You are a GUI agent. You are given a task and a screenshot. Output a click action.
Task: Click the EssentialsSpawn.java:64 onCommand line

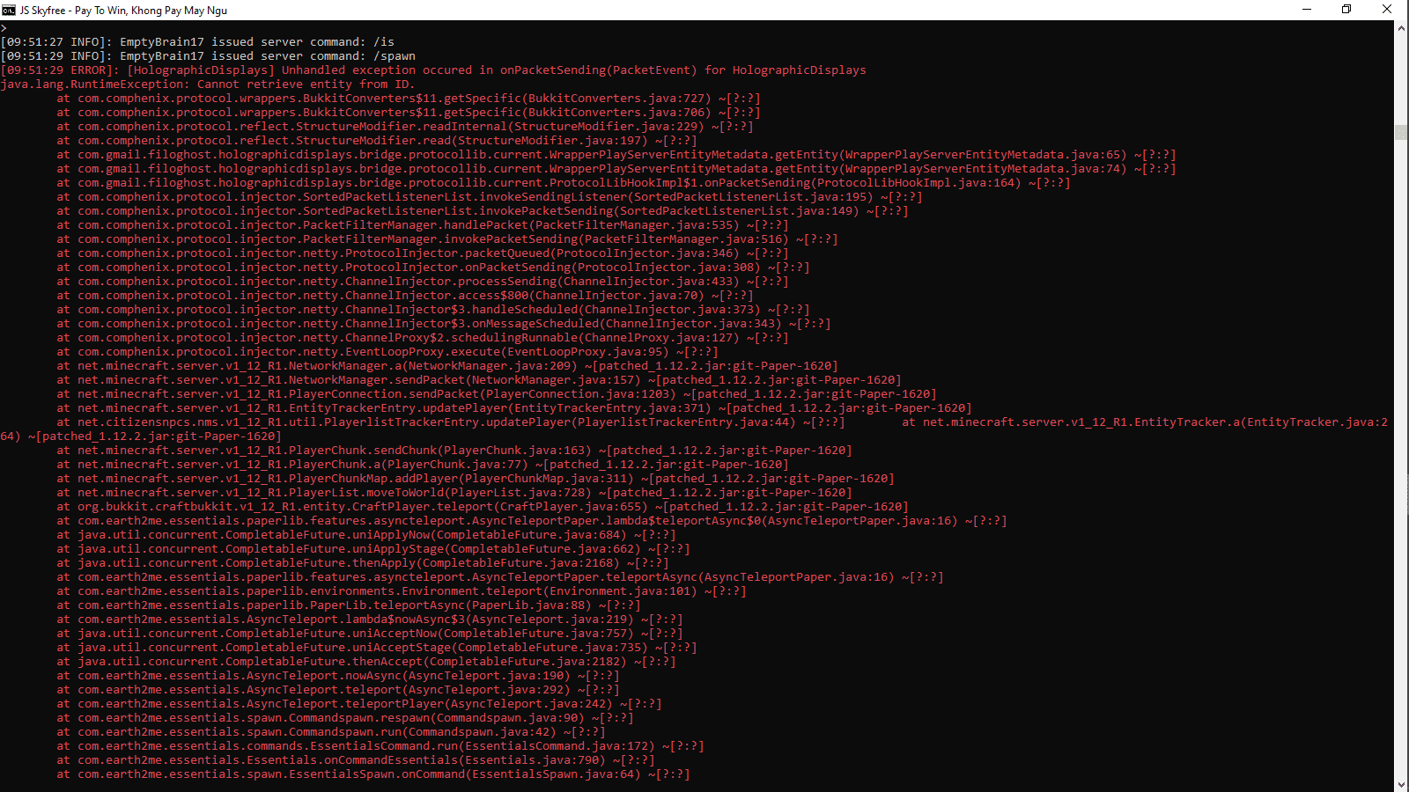(373, 774)
